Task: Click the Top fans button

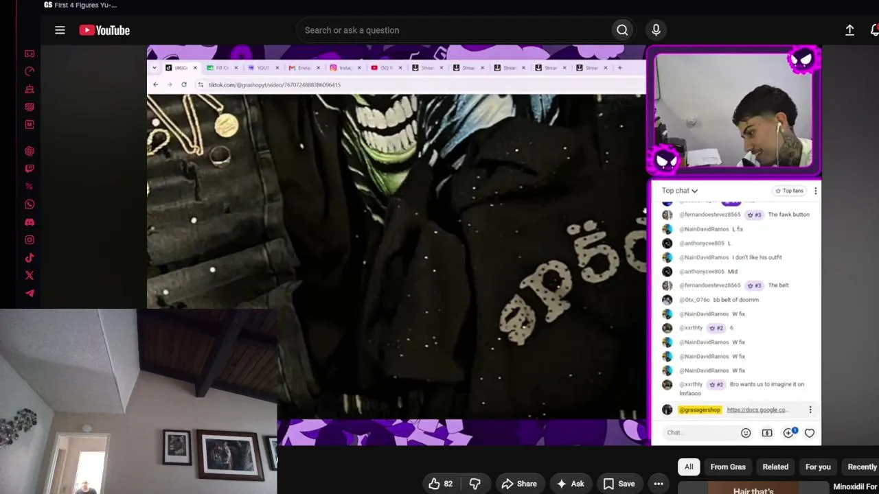Action: coord(788,191)
